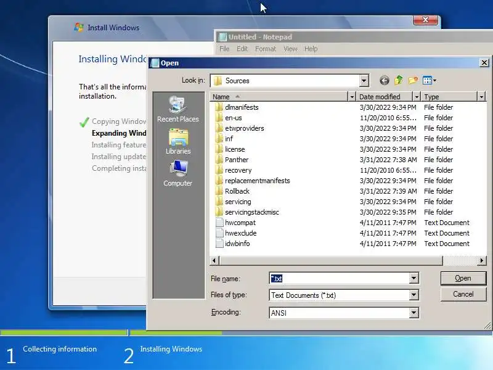
Task: Open the Libraries icon in the places bar
Action: 178,137
